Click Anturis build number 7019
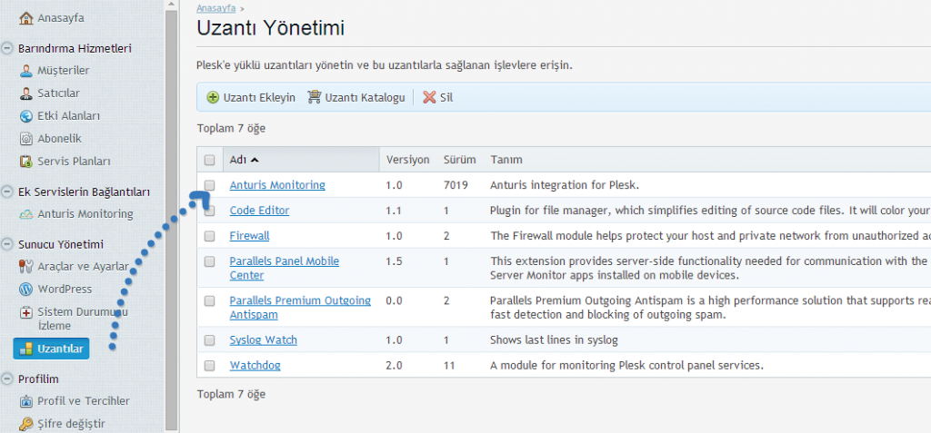The width and height of the screenshot is (931, 433). 455,185
